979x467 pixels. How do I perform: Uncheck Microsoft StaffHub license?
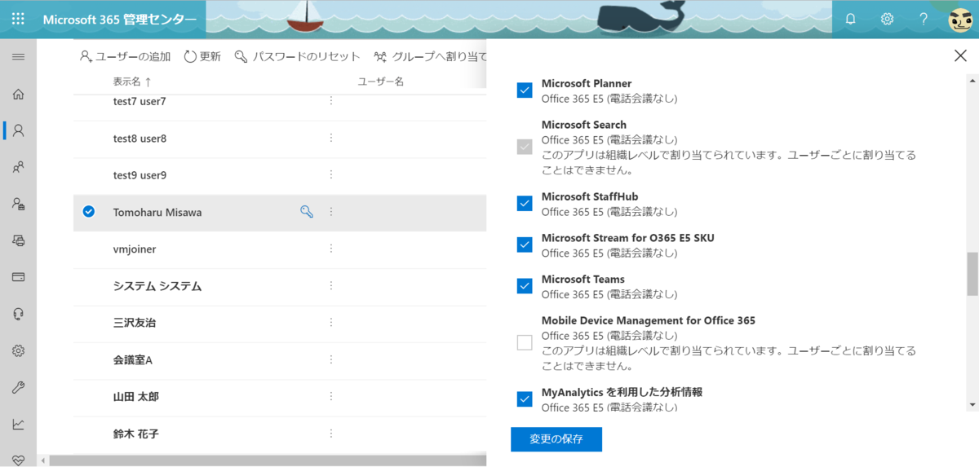click(525, 204)
